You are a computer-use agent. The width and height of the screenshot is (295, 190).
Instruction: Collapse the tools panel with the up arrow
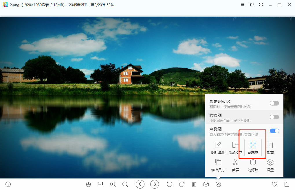tap(218, 184)
